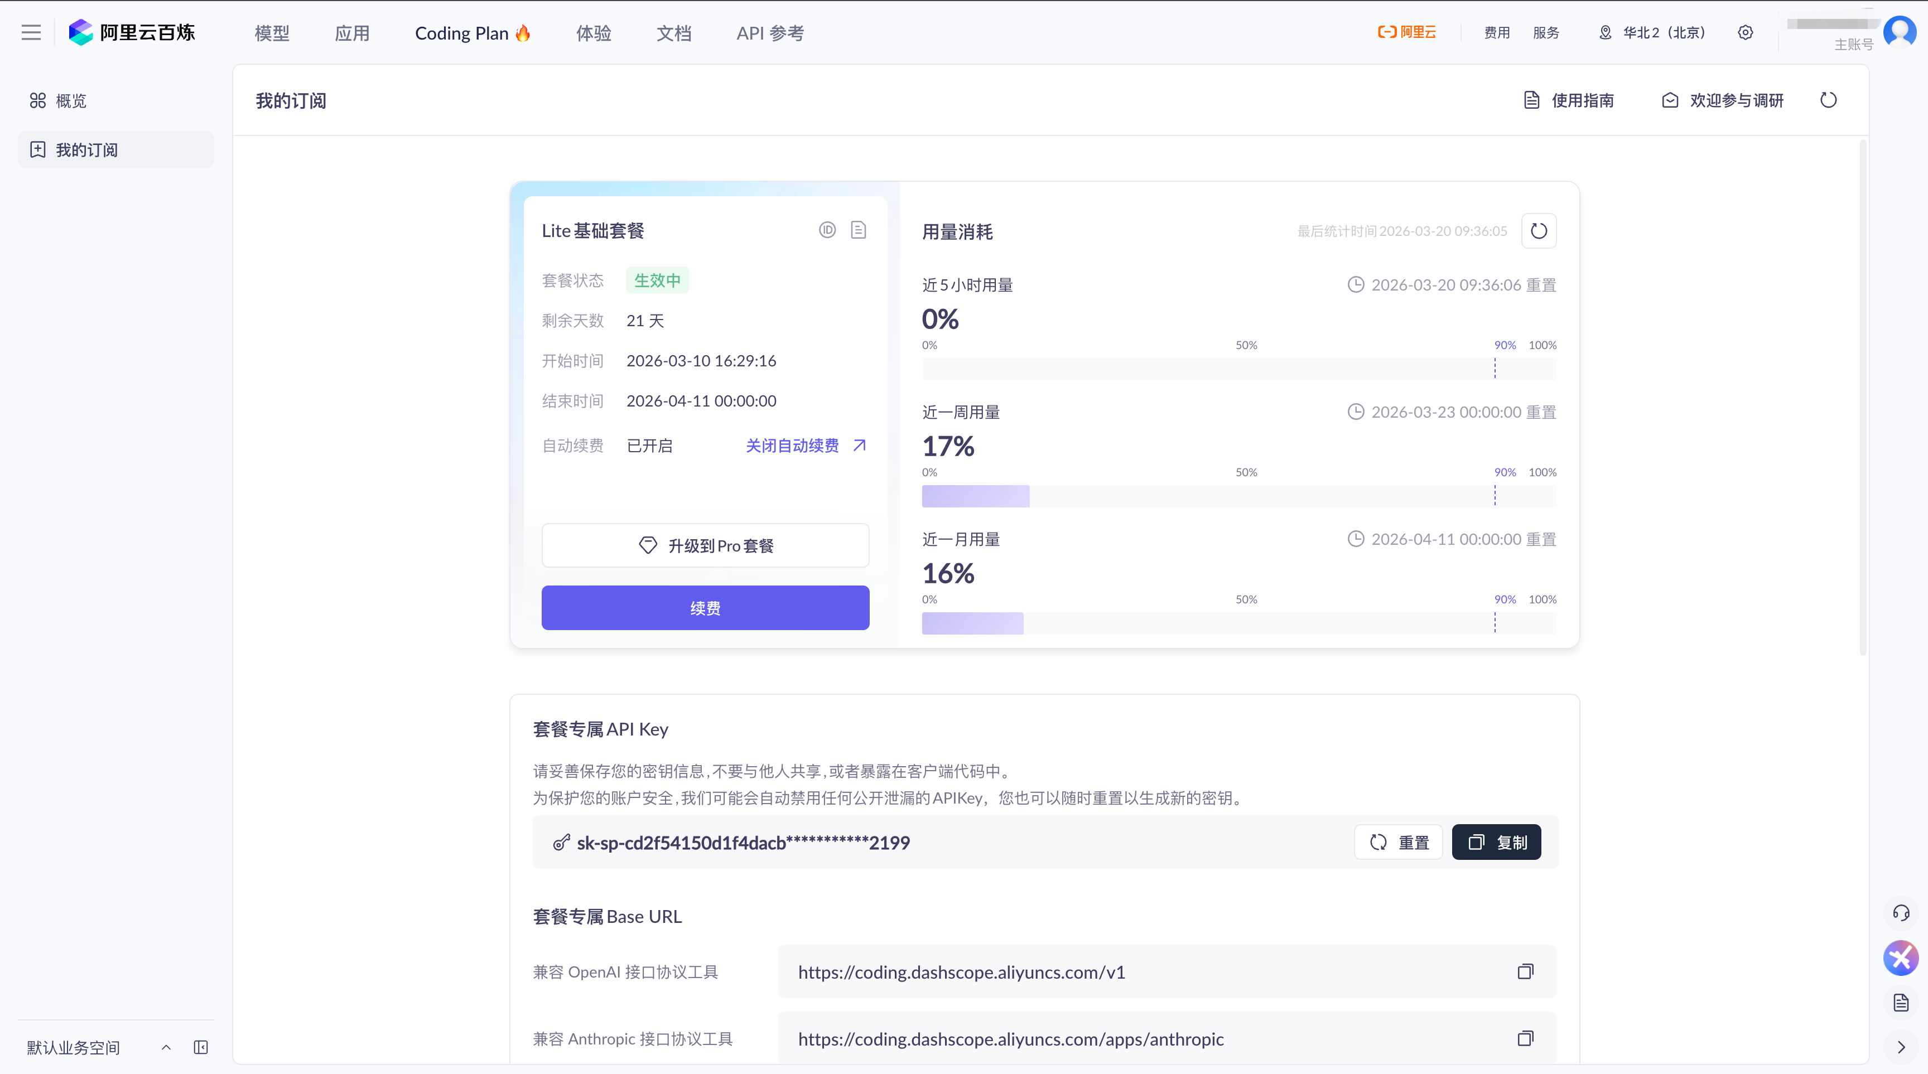Image resolution: width=1928 pixels, height=1074 pixels.
Task: Click the ID icon on Lite plan card
Action: point(827,230)
